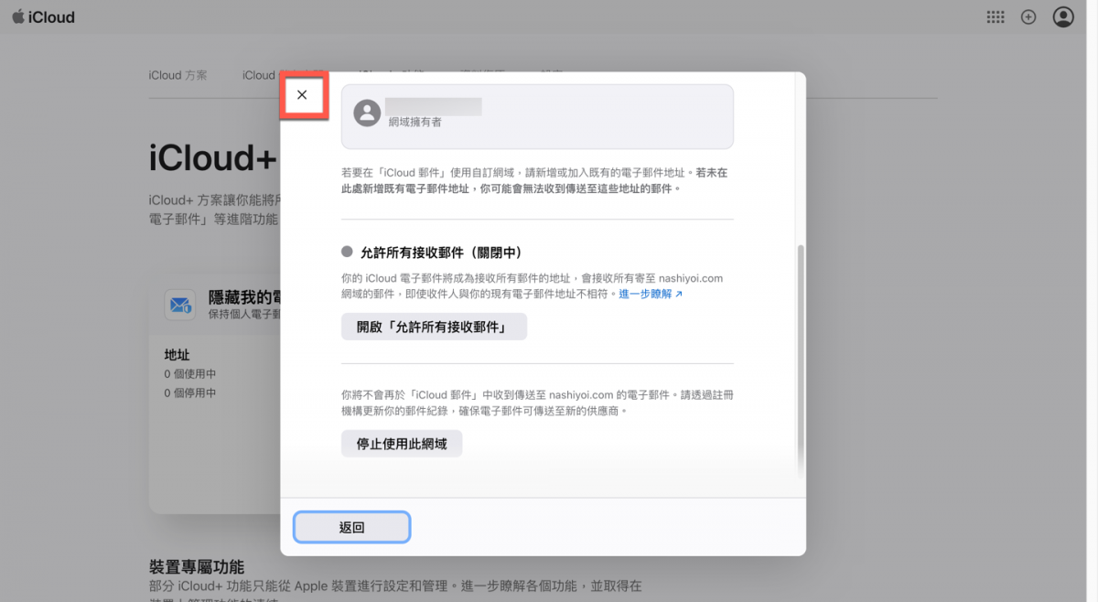
Task: Click the 網域擁有者 label
Action: point(414,122)
